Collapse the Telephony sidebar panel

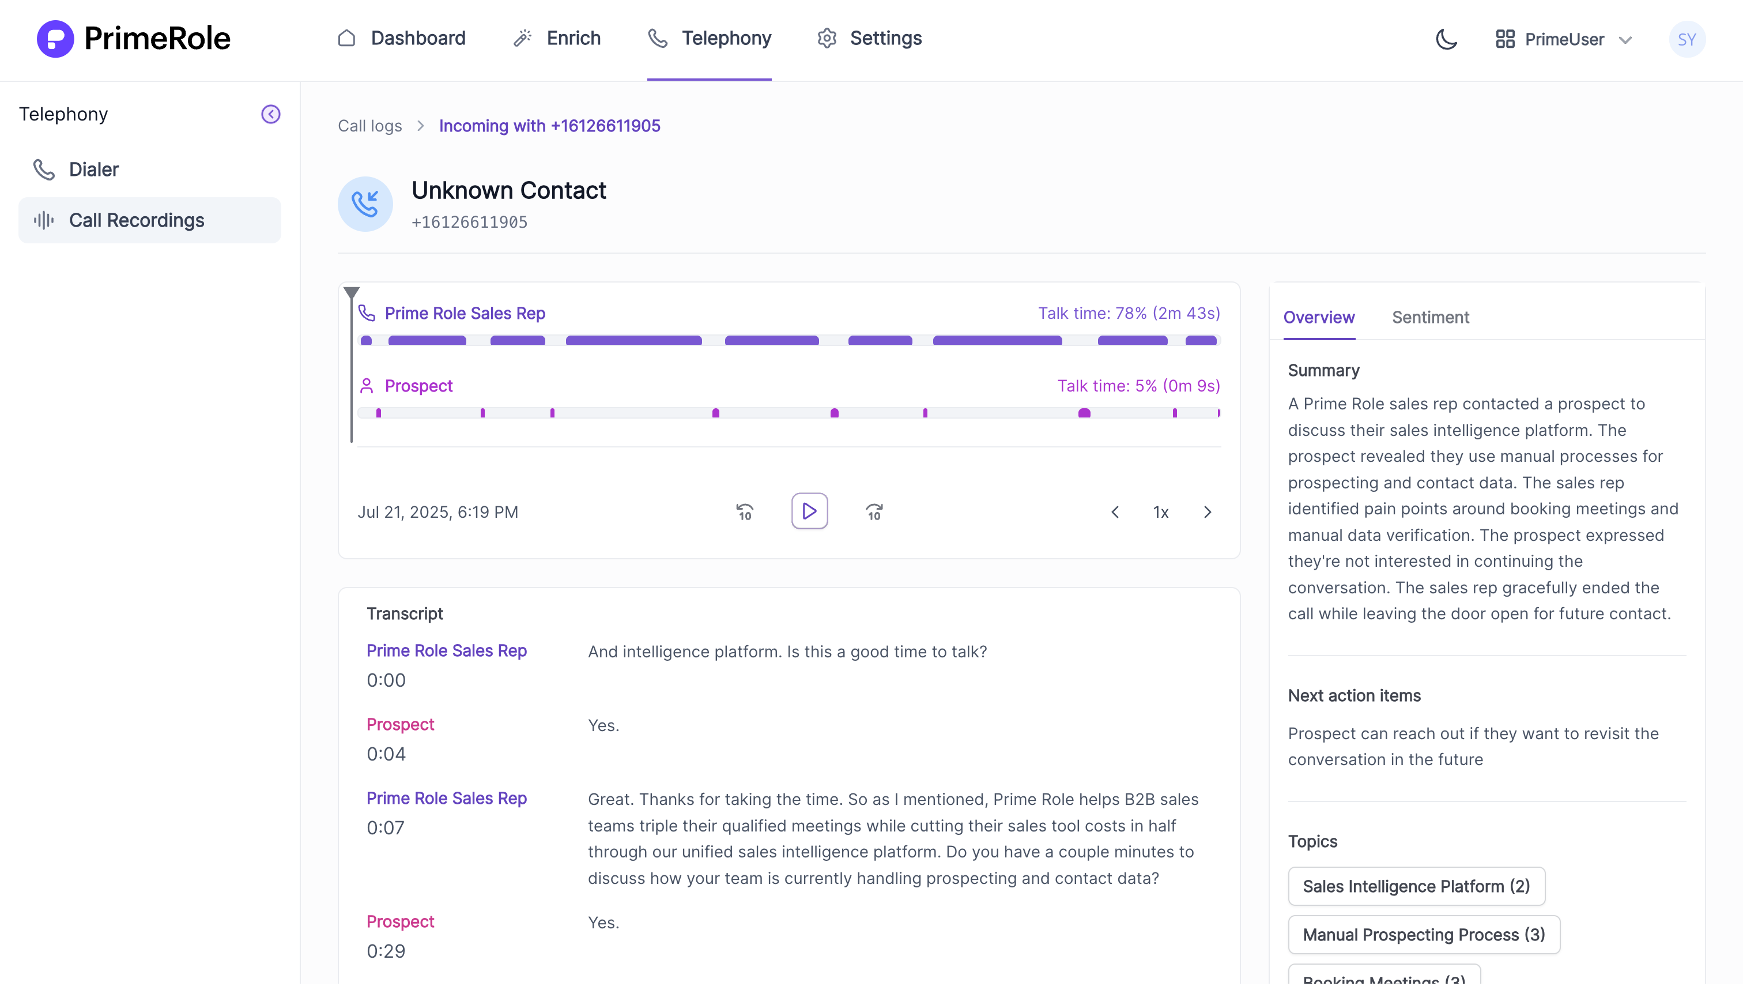271,114
